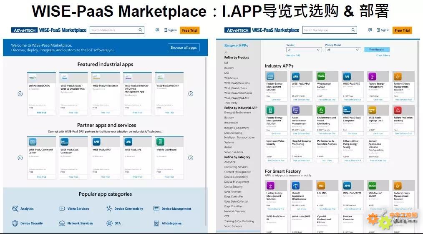Click the Network Services cloud icon under Popular app categories
Image resolution: width=423 pixels, height=234 pixels.
62,223
